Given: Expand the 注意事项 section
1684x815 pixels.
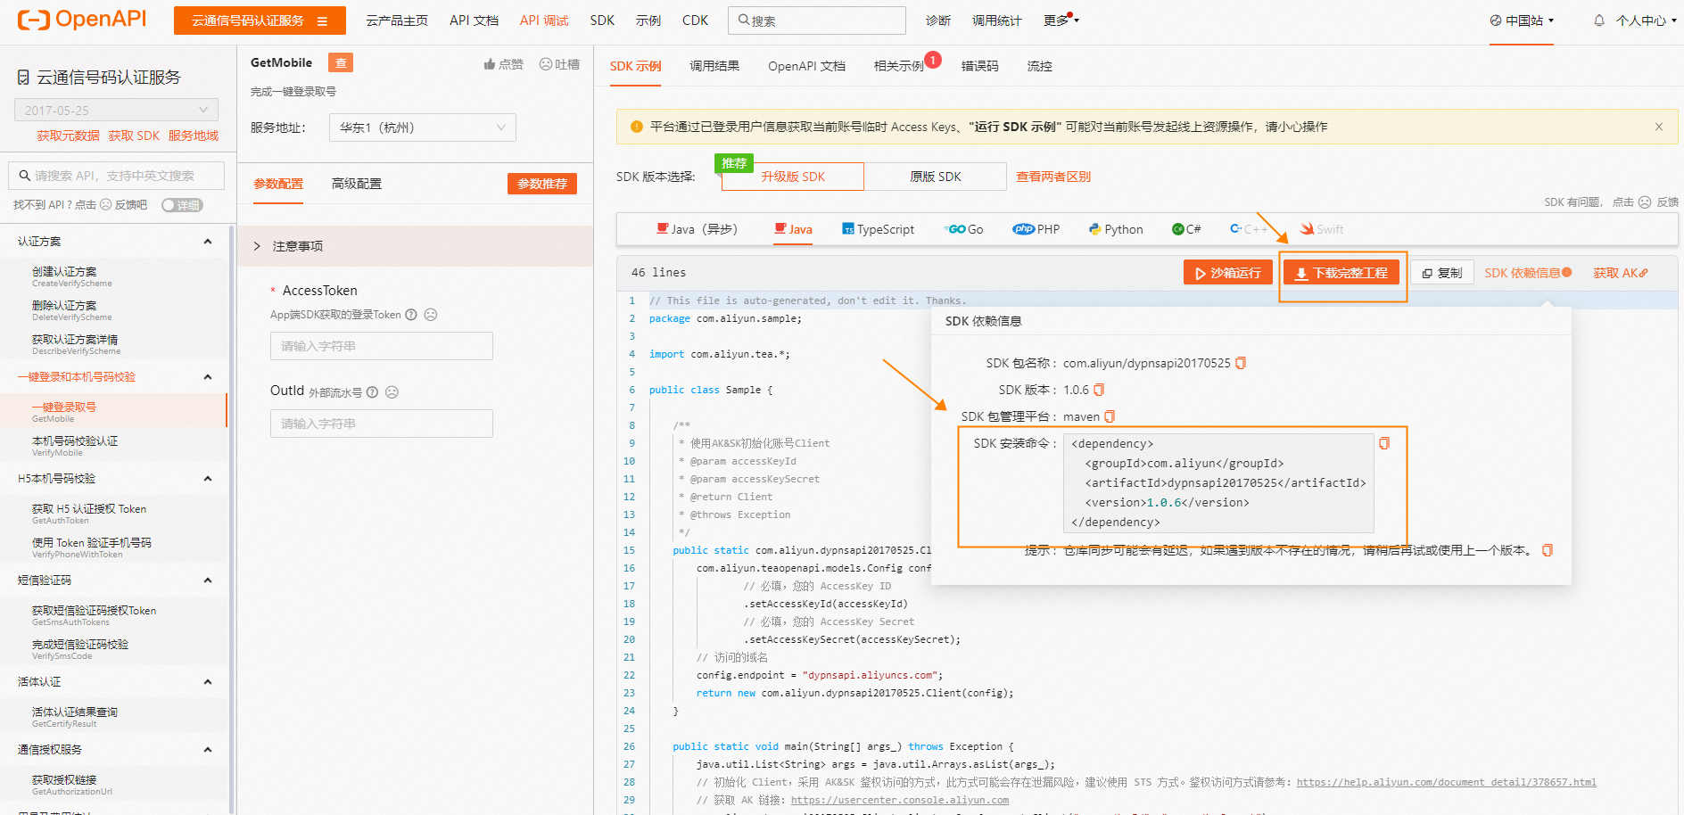Looking at the screenshot, I should tap(416, 246).
